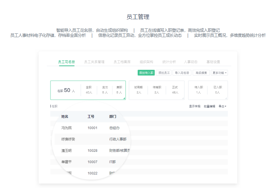Click employee number 10028
269x188 pixels.
pyautogui.click(x=92, y=151)
